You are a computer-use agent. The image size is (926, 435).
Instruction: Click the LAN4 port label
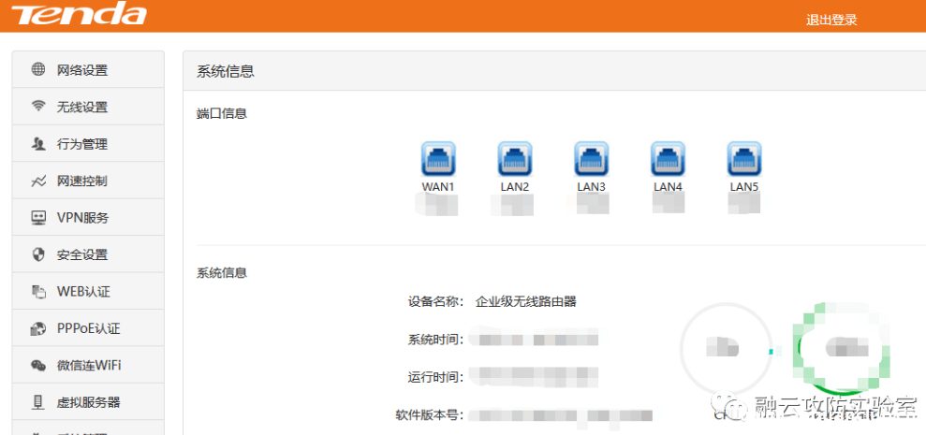tap(668, 187)
